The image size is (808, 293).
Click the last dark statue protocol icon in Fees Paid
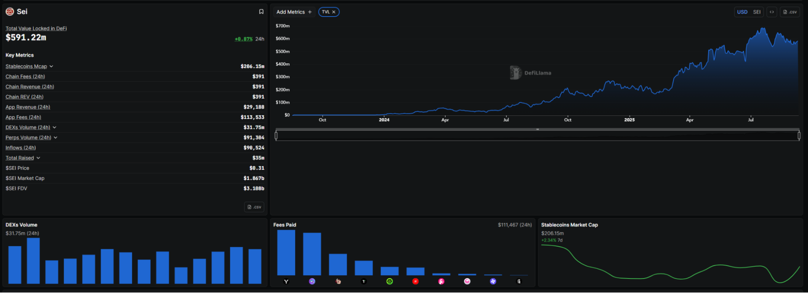point(519,281)
